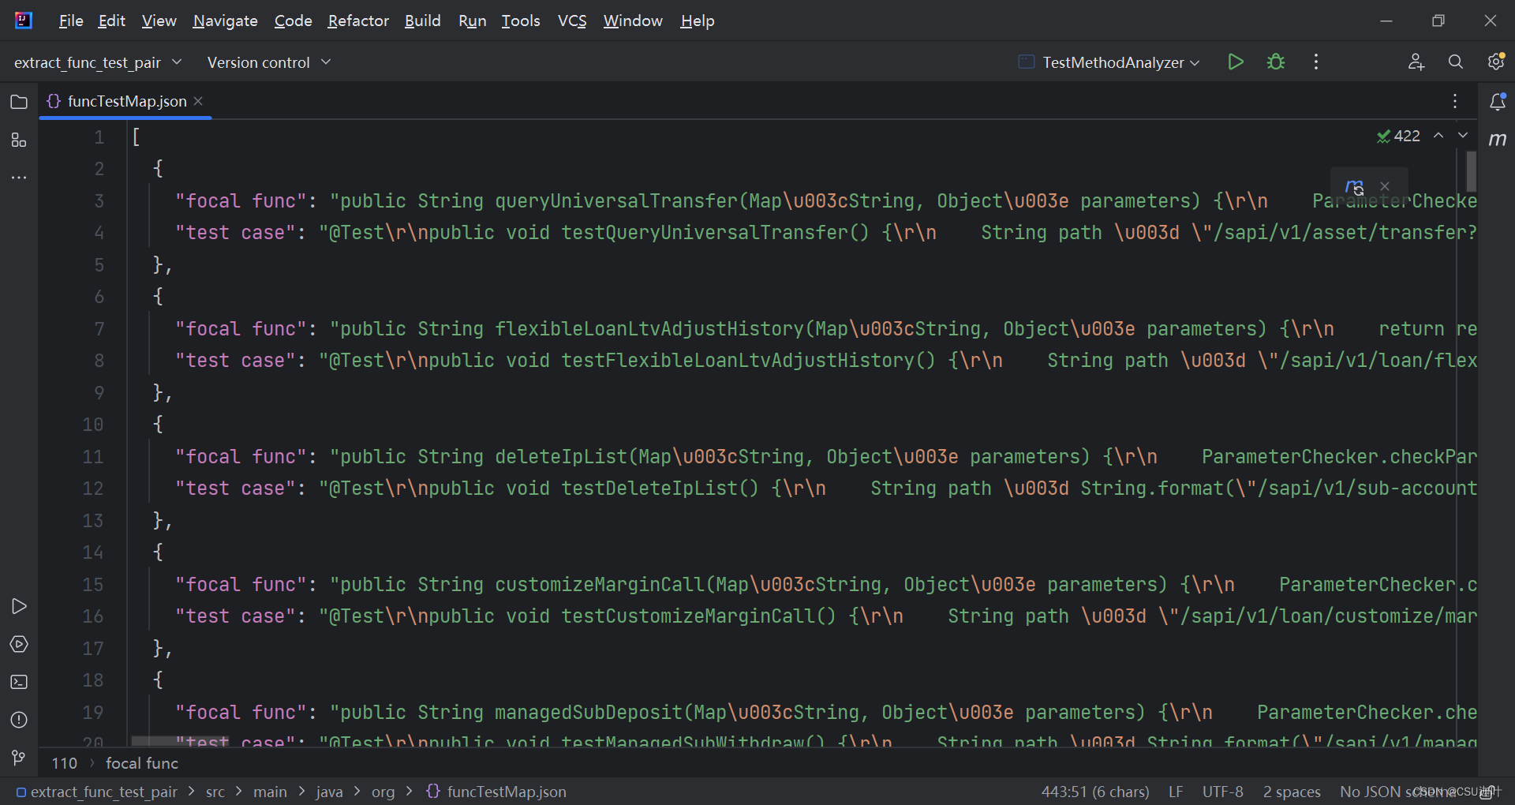Toggle the Run tool window

(18, 606)
